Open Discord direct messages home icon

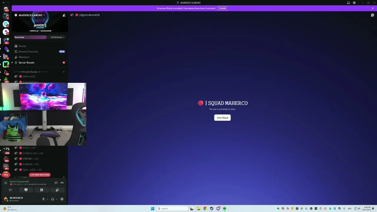click(6, 8)
